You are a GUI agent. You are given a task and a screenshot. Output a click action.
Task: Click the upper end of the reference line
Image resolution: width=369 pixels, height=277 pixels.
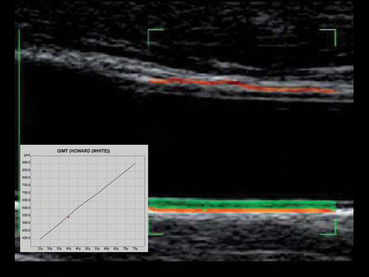(x=135, y=163)
